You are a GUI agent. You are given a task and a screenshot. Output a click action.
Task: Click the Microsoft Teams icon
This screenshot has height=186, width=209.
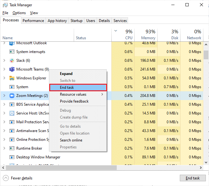coord(12,69)
